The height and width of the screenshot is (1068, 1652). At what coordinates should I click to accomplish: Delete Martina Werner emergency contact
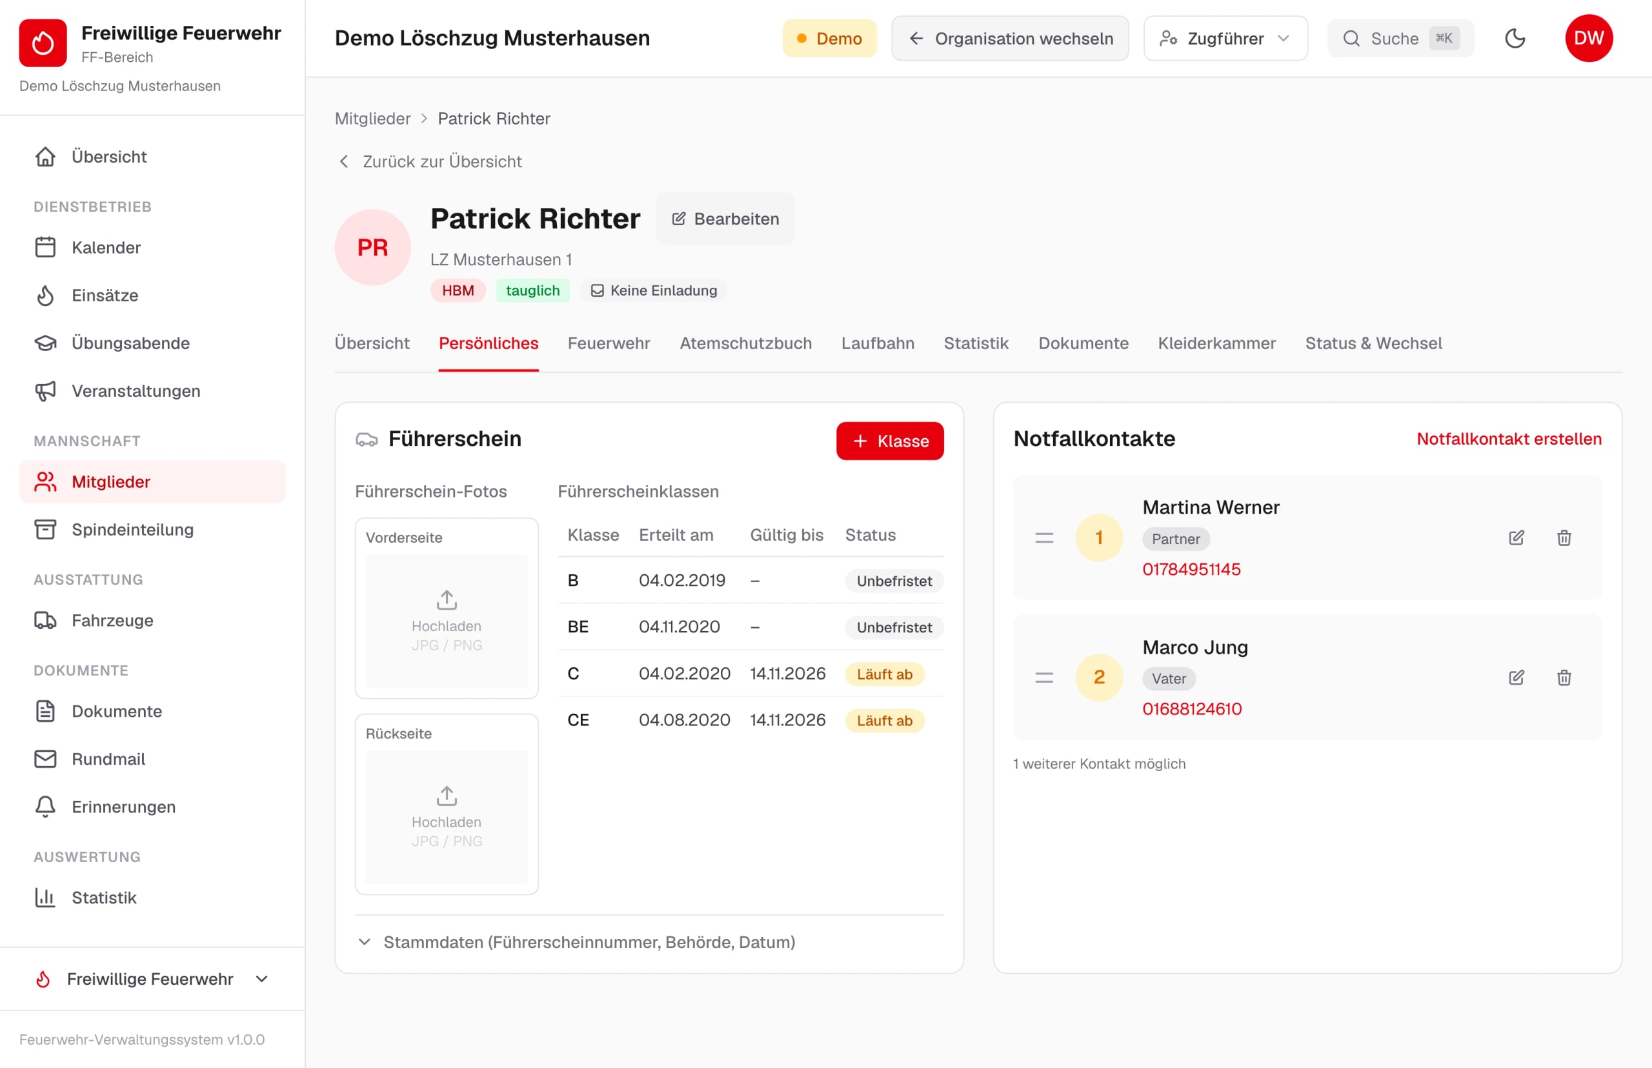coord(1563,538)
